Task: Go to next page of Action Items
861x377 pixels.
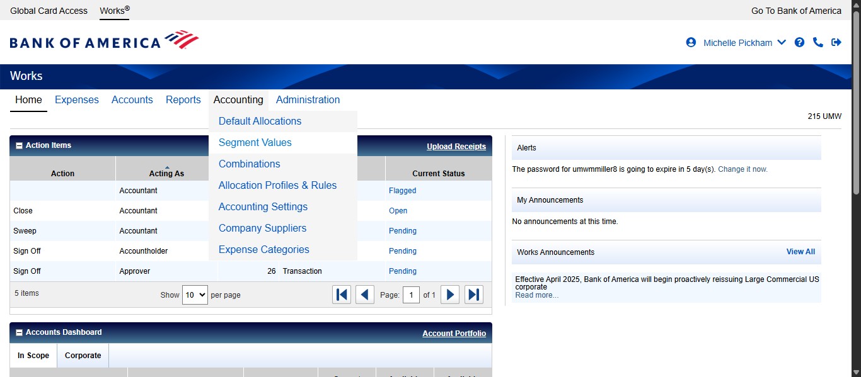Action: 449,295
